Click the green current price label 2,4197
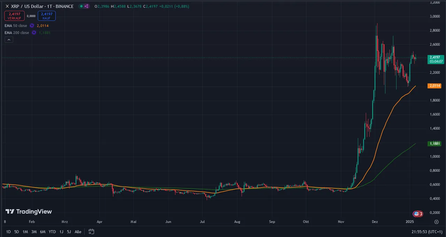 (x=436, y=59)
